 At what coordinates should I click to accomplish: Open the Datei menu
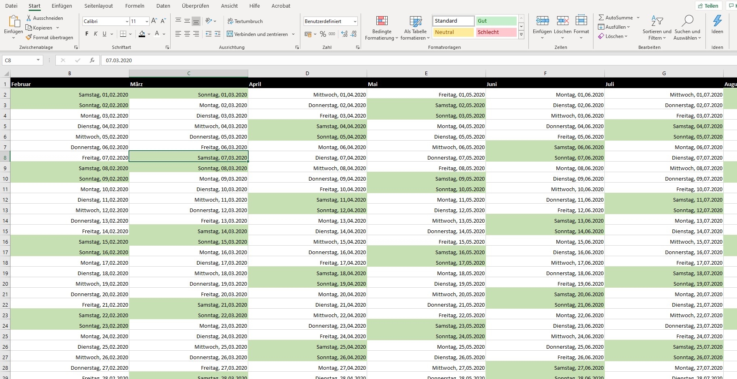click(x=11, y=6)
